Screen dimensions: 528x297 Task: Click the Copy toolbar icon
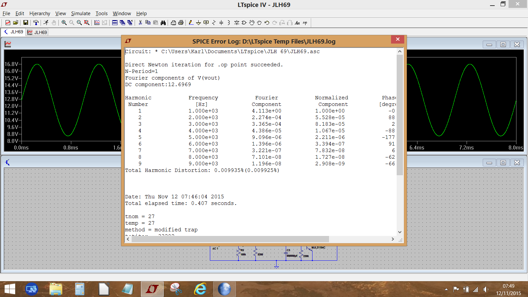point(148,23)
